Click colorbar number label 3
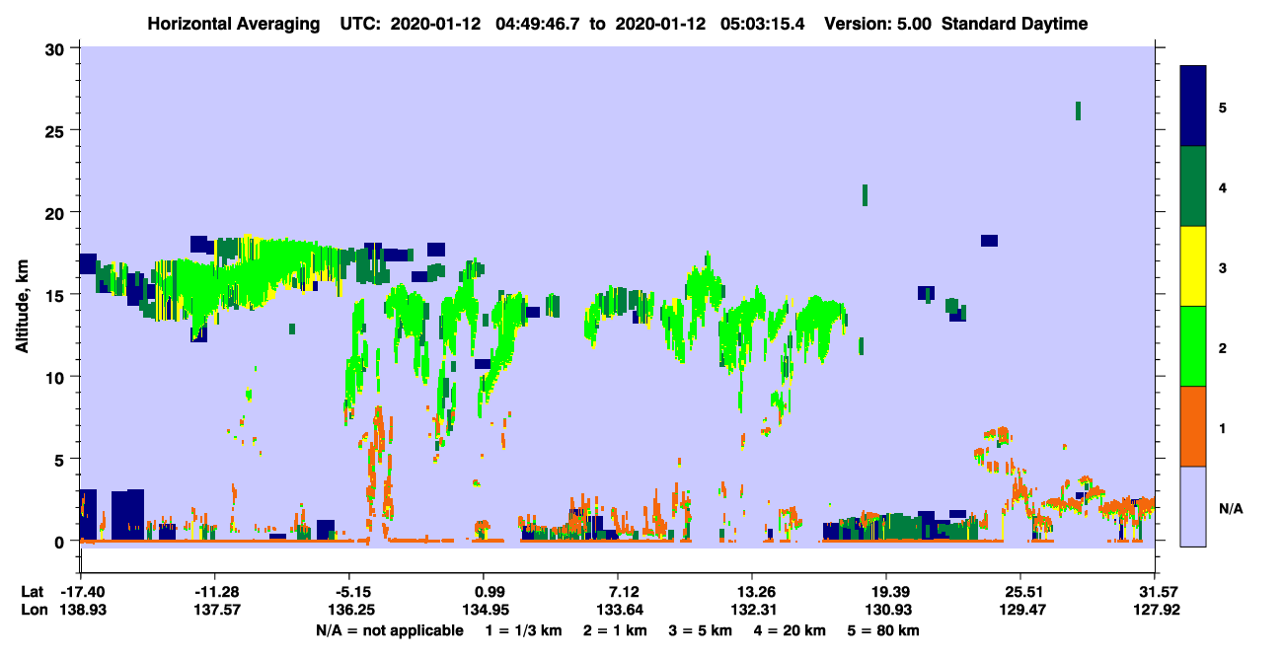Viewport: 1283px width, 658px height. 1222,266
